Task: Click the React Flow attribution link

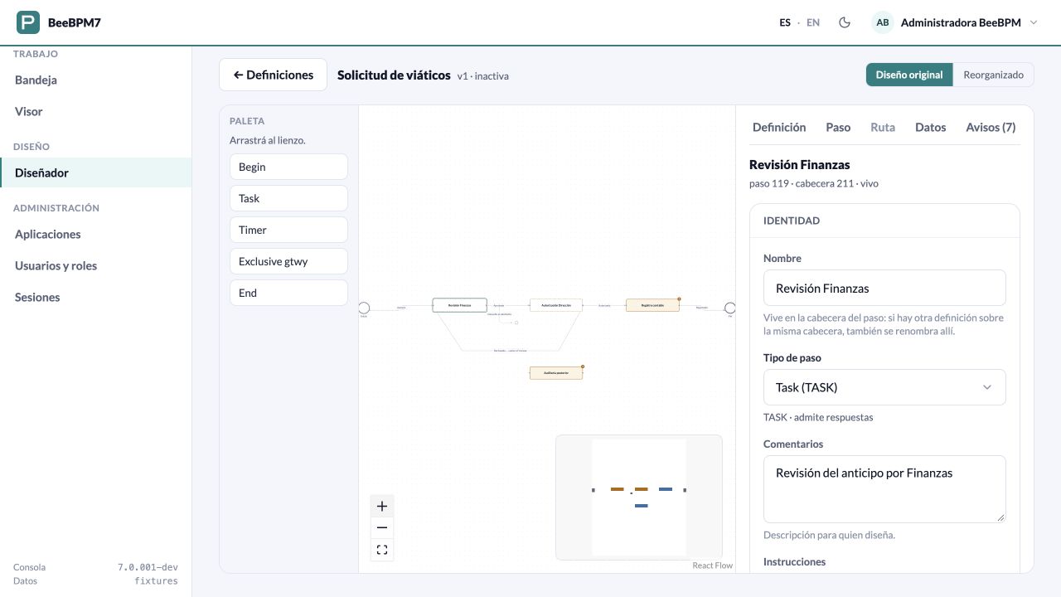Action: coord(713,565)
